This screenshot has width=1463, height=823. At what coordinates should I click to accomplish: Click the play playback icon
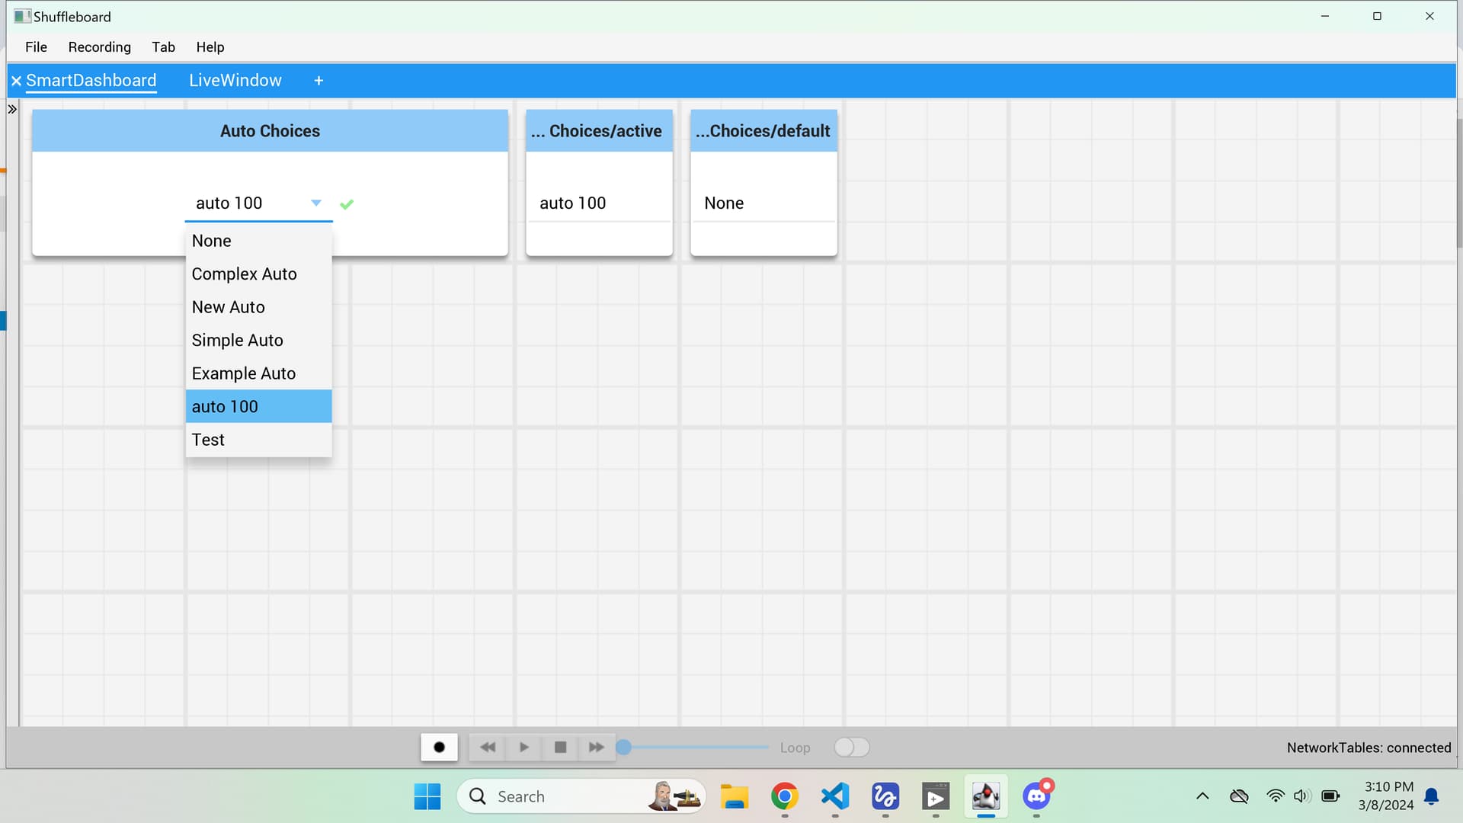[524, 748]
